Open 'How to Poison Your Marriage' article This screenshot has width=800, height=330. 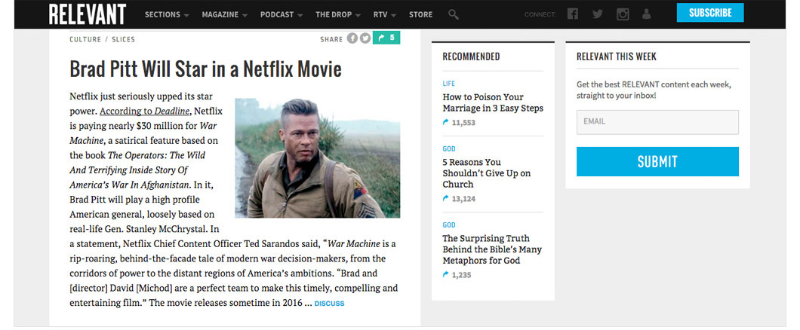[492, 102]
